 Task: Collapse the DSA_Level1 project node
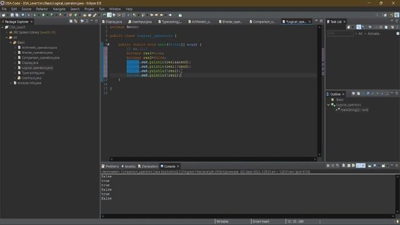(x=2, y=27)
